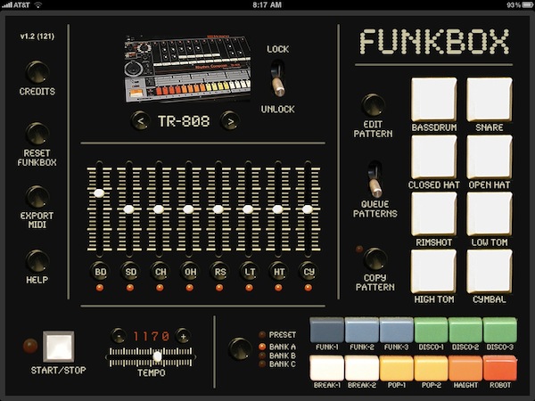Screen dimensions: 535x401
Task: Click the FUNKBOX logo title
Action: point(434,42)
